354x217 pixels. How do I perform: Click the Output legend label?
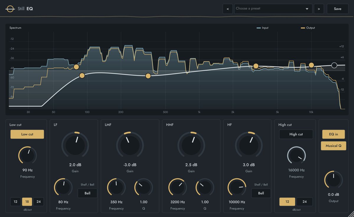(311, 28)
